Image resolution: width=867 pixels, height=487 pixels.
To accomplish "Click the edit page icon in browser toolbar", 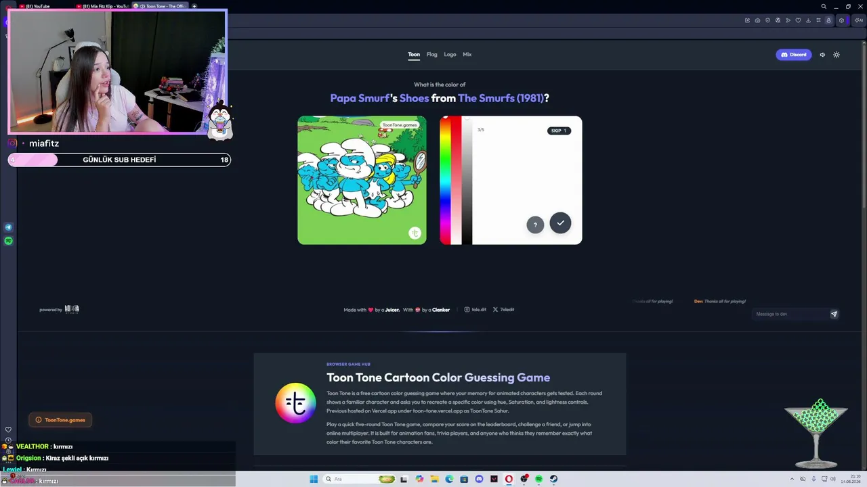I will point(747,20).
